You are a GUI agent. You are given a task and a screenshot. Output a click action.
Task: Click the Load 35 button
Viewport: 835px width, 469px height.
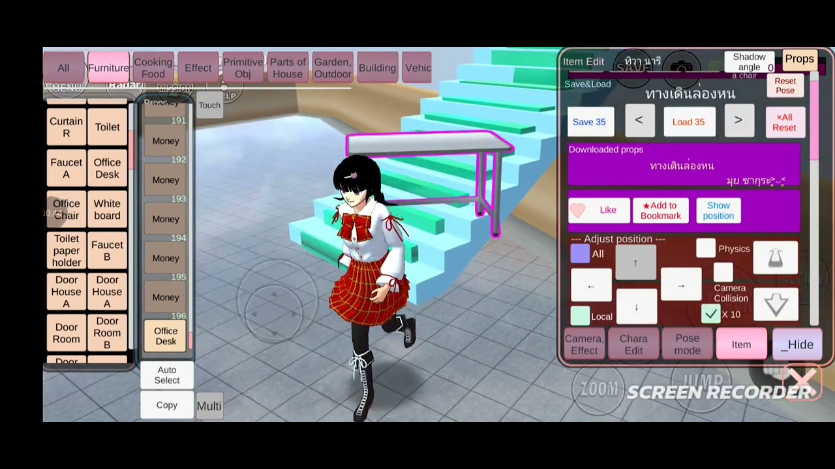[x=688, y=122]
